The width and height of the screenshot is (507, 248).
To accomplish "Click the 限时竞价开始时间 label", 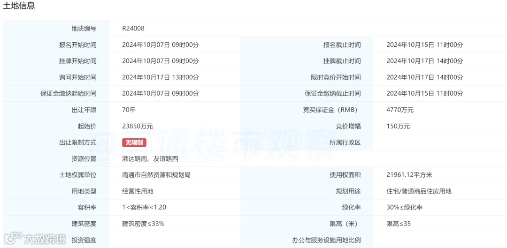I will tap(336, 77).
